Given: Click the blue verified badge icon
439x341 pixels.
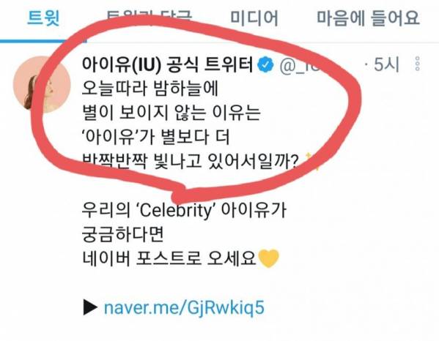Looking at the screenshot, I should coord(265,65).
